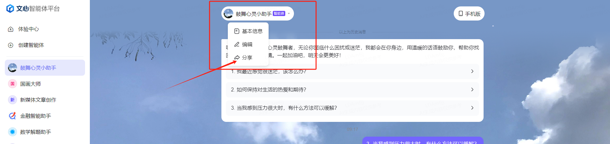Select 数学解题助手 agent icon
610x144 pixels.
click(13, 132)
